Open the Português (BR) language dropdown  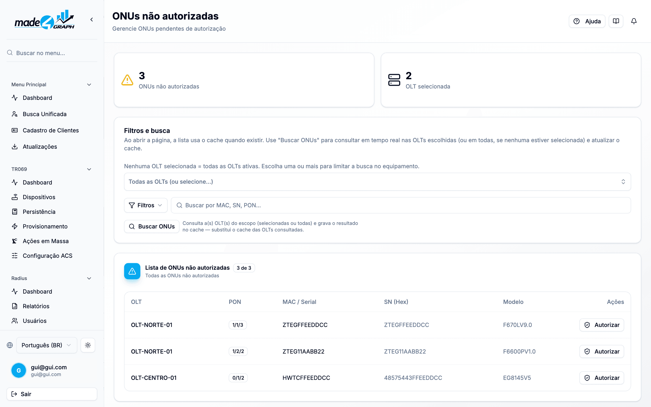point(47,345)
